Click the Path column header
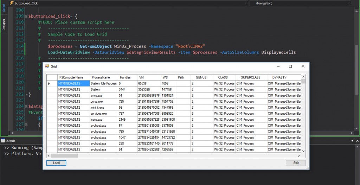The image size is (360, 185). click(x=183, y=77)
